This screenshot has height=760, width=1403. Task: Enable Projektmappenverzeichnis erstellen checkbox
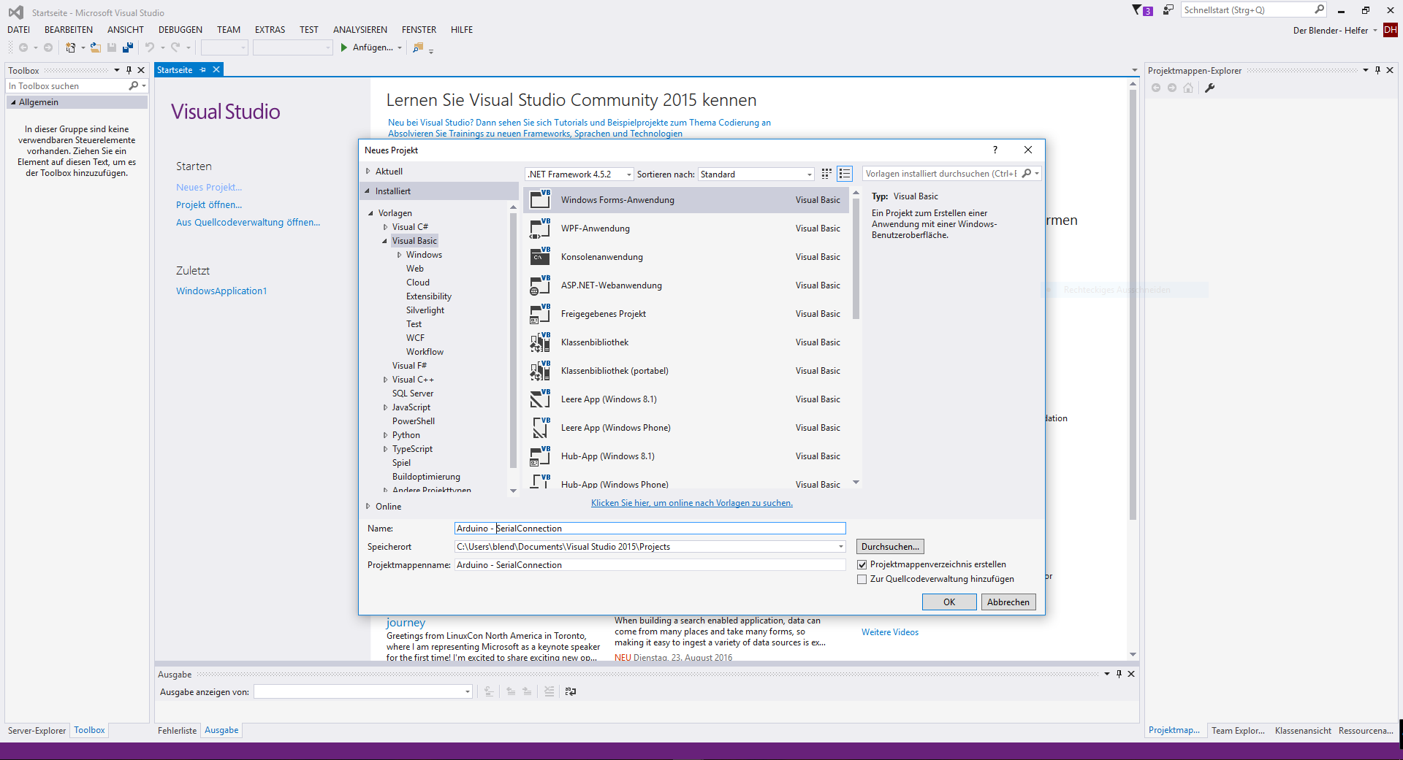[x=862, y=564]
